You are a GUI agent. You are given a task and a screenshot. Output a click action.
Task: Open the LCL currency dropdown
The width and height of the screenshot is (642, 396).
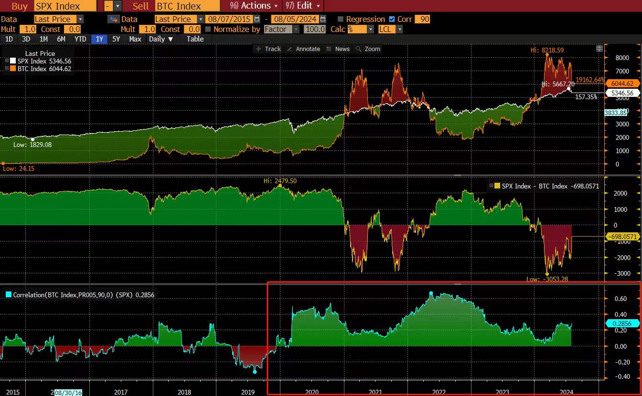399,29
